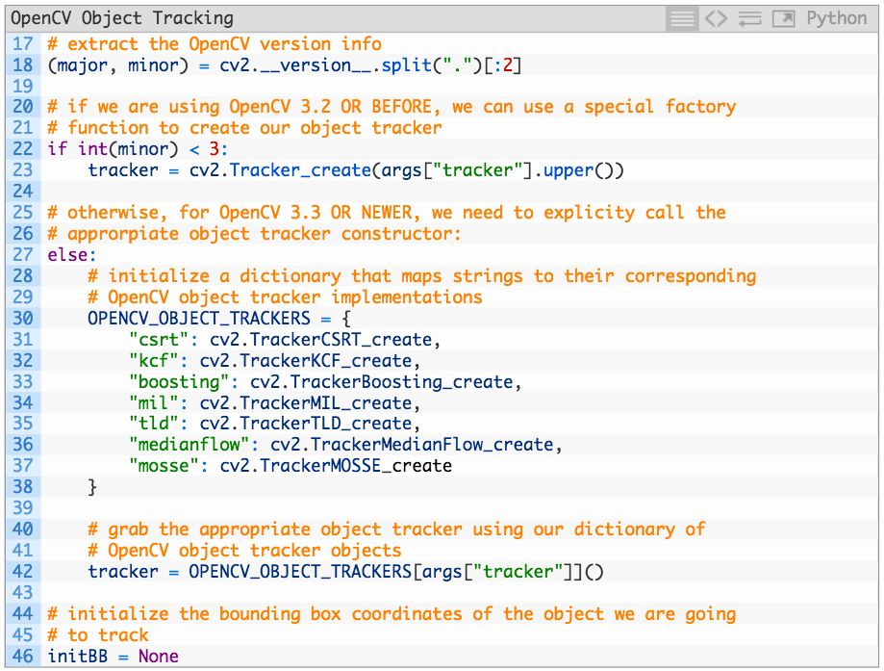
Task: Click line number 17
Action: (22, 44)
